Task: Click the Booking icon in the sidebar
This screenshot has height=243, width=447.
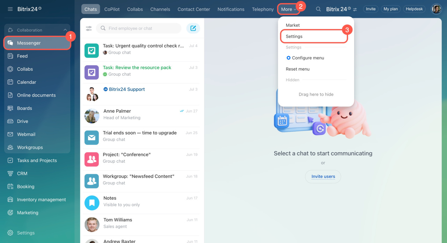Action: (10, 186)
